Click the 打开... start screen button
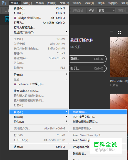This screenshot has height=160, width=128. pos(88,68)
